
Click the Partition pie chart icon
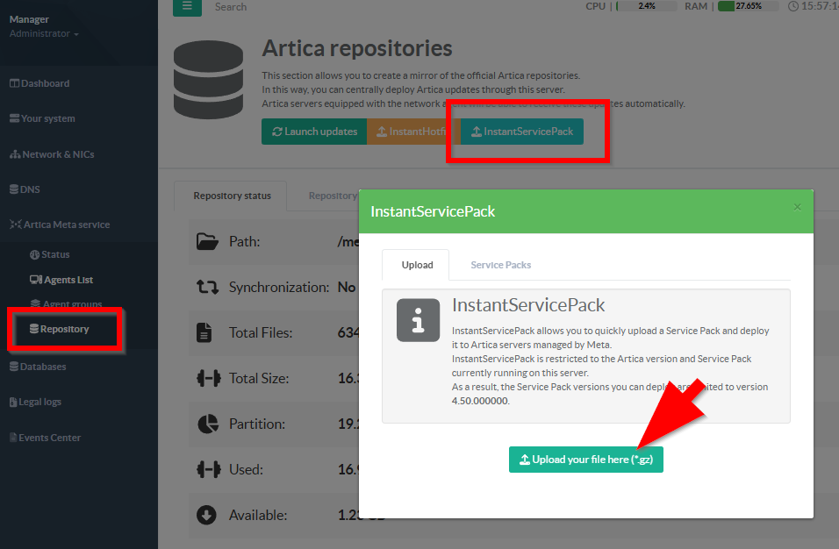click(207, 424)
